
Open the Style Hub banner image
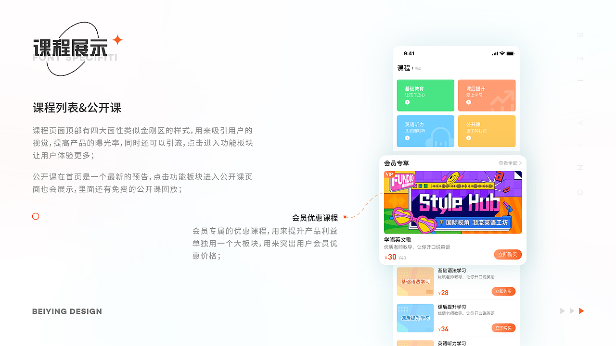click(453, 202)
